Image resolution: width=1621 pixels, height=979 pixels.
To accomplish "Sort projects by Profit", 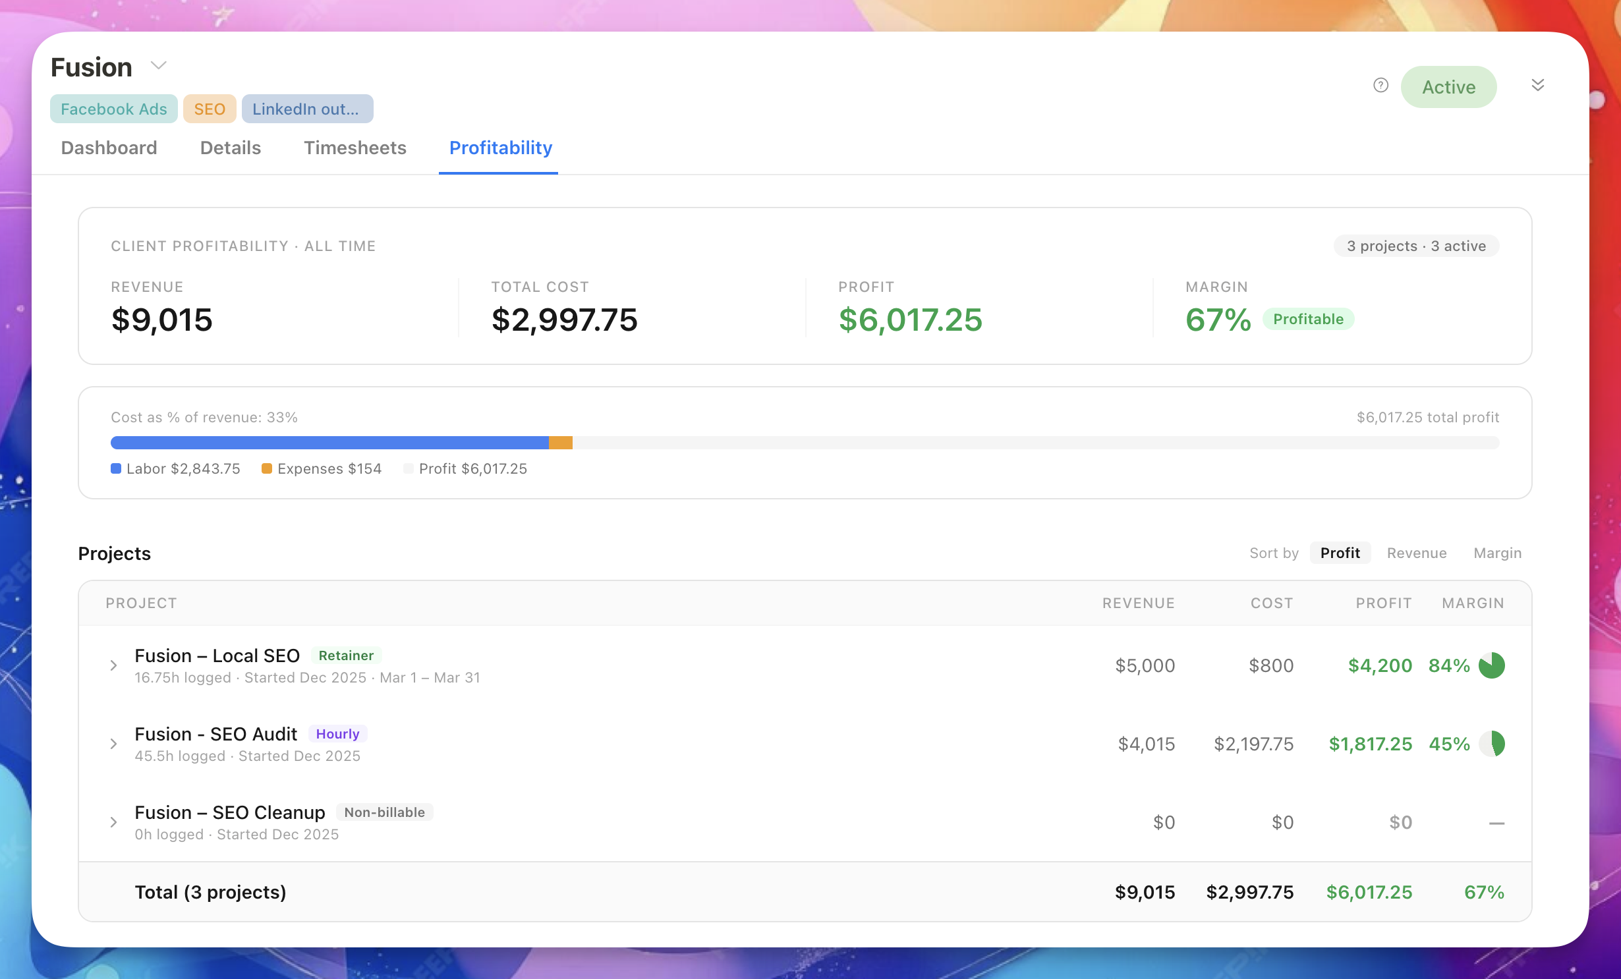I will click(1340, 553).
